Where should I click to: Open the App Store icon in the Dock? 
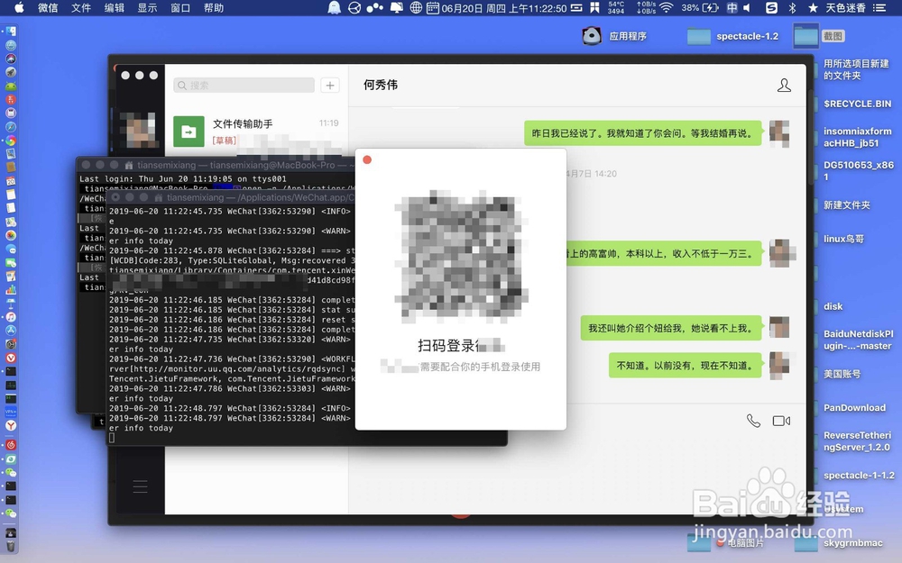11,331
